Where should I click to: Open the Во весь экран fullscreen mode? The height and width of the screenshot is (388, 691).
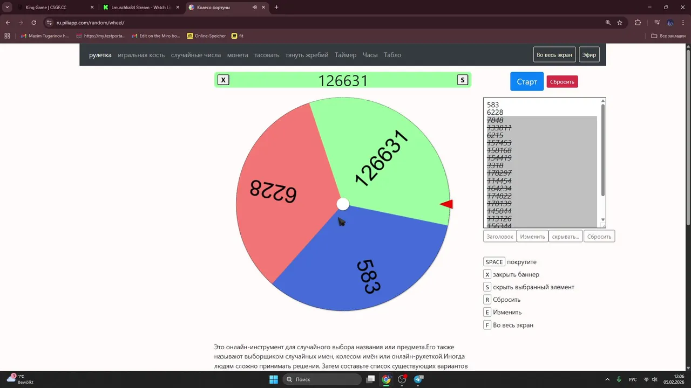[x=554, y=54]
